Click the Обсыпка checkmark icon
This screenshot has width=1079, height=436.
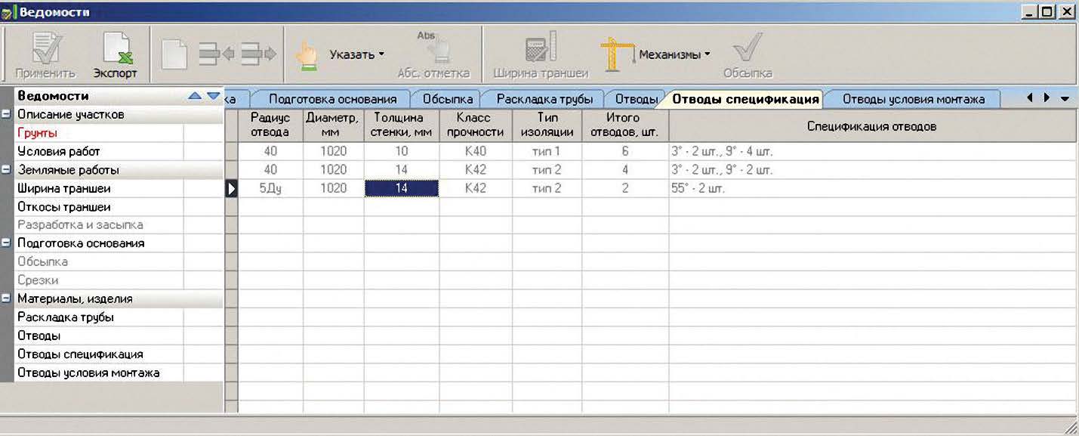(747, 49)
